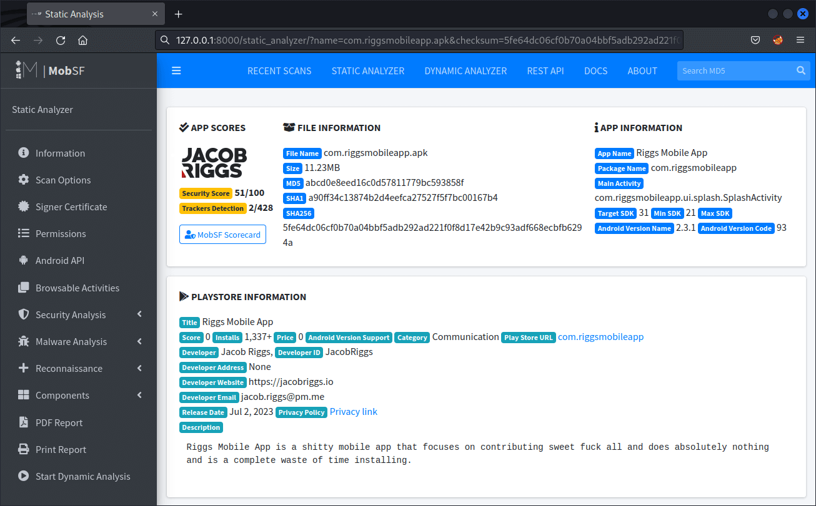Click the MD5 hash value
The height and width of the screenshot is (506, 816).
(x=385, y=183)
